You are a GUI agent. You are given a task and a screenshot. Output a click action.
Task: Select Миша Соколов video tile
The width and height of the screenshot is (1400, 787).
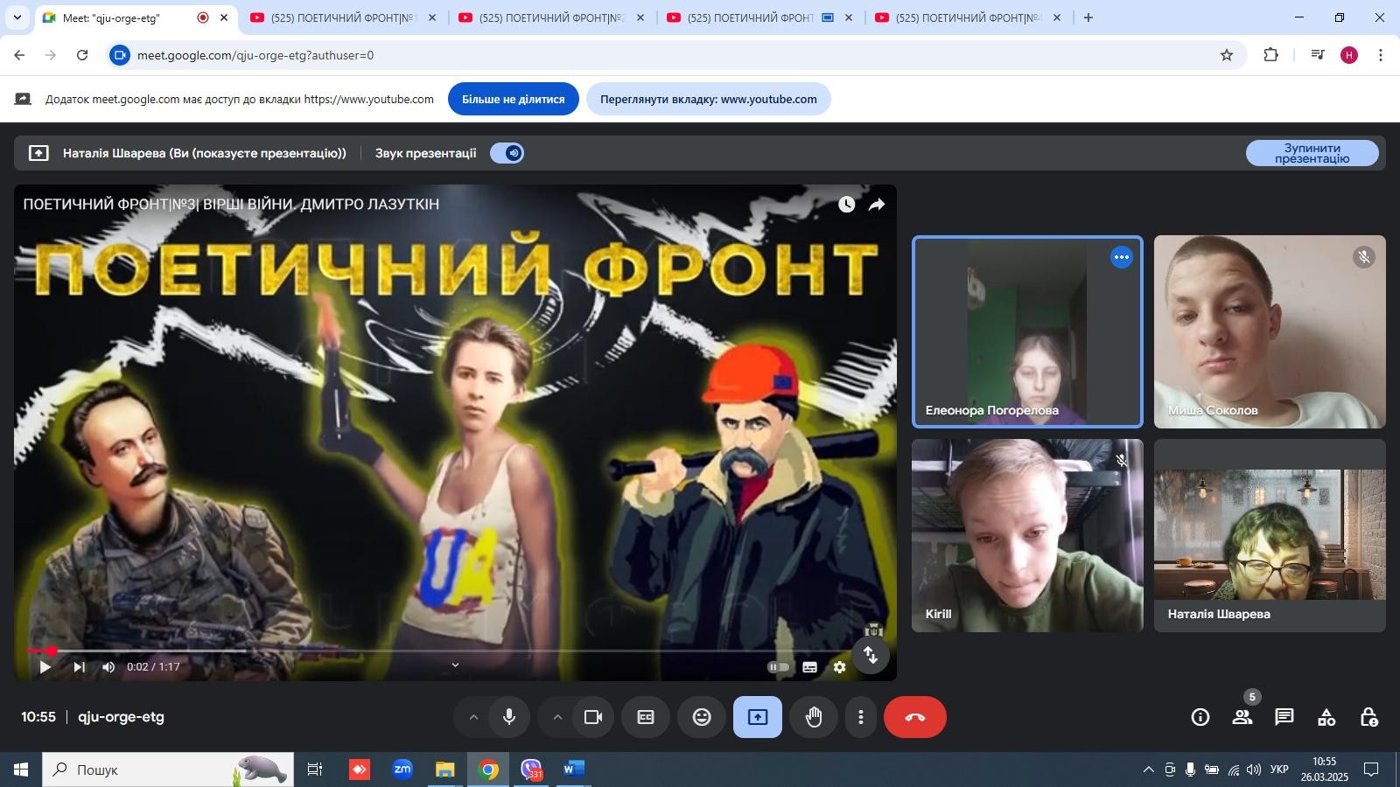pos(1270,331)
